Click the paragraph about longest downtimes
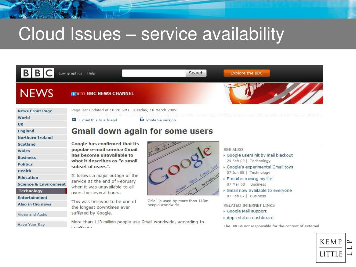356x267 pixels. coord(104,207)
